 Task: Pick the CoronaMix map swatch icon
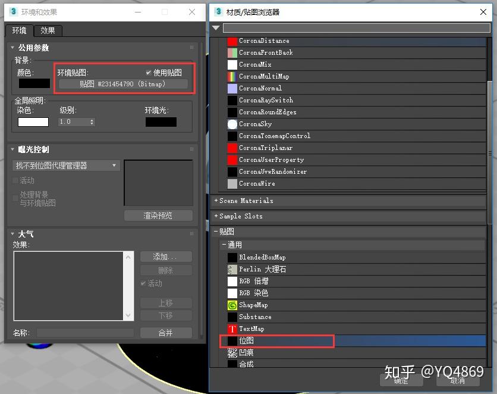point(232,65)
